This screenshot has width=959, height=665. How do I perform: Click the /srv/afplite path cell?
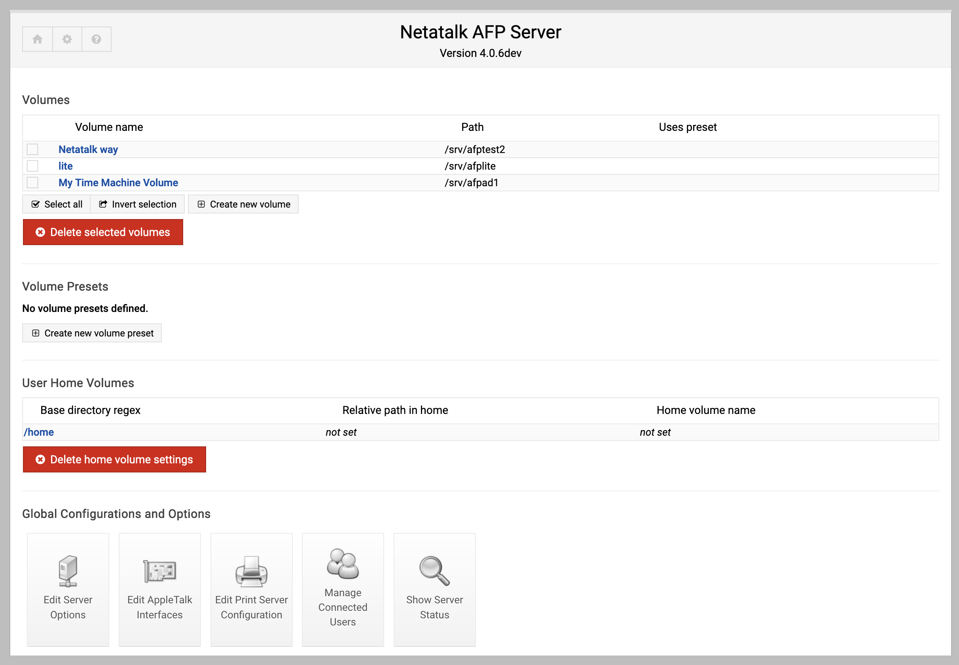[470, 166]
